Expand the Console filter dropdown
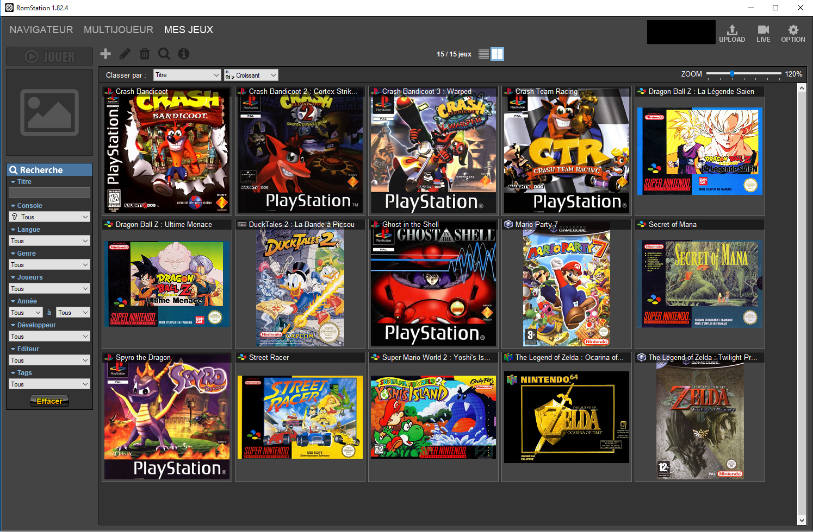The height and width of the screenshot is (532, 813). [x=49, y=217]
